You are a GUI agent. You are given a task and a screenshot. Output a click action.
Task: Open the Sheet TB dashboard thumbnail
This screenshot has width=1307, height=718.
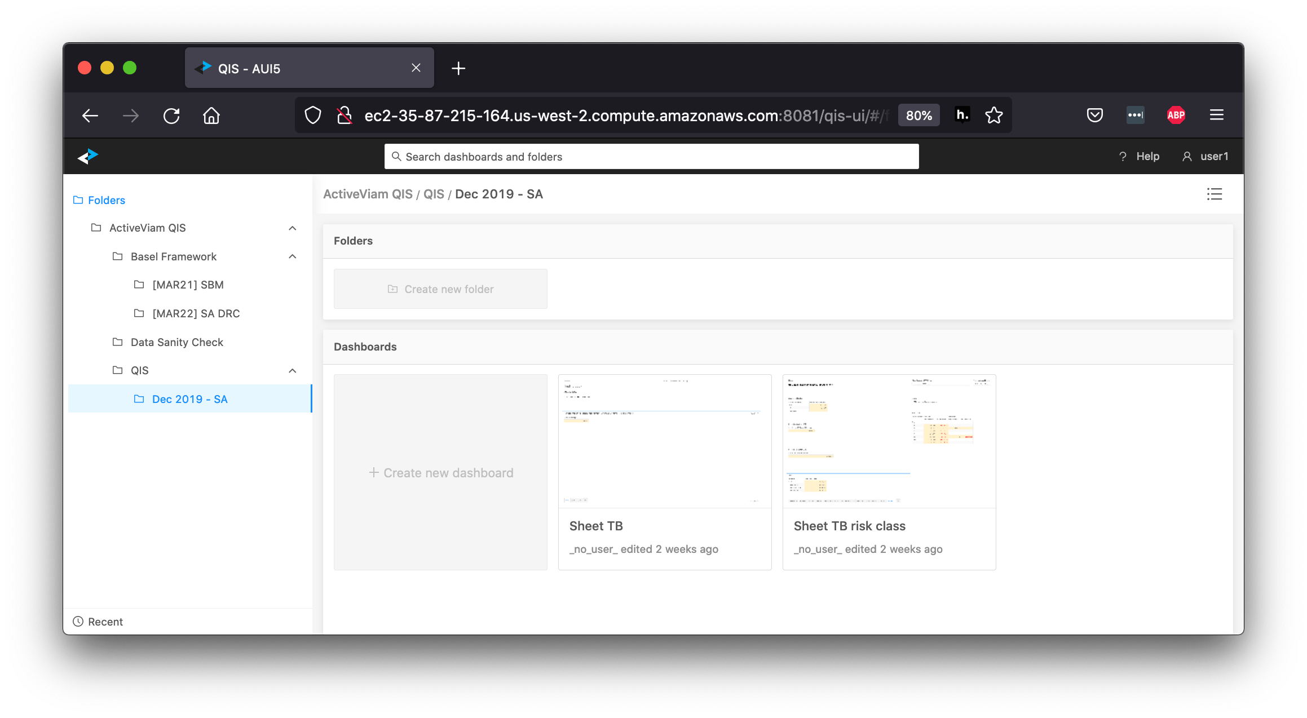665,441
